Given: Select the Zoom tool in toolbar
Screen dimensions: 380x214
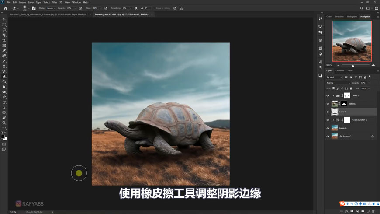Looking at the screenshot, I should point(4,123).
